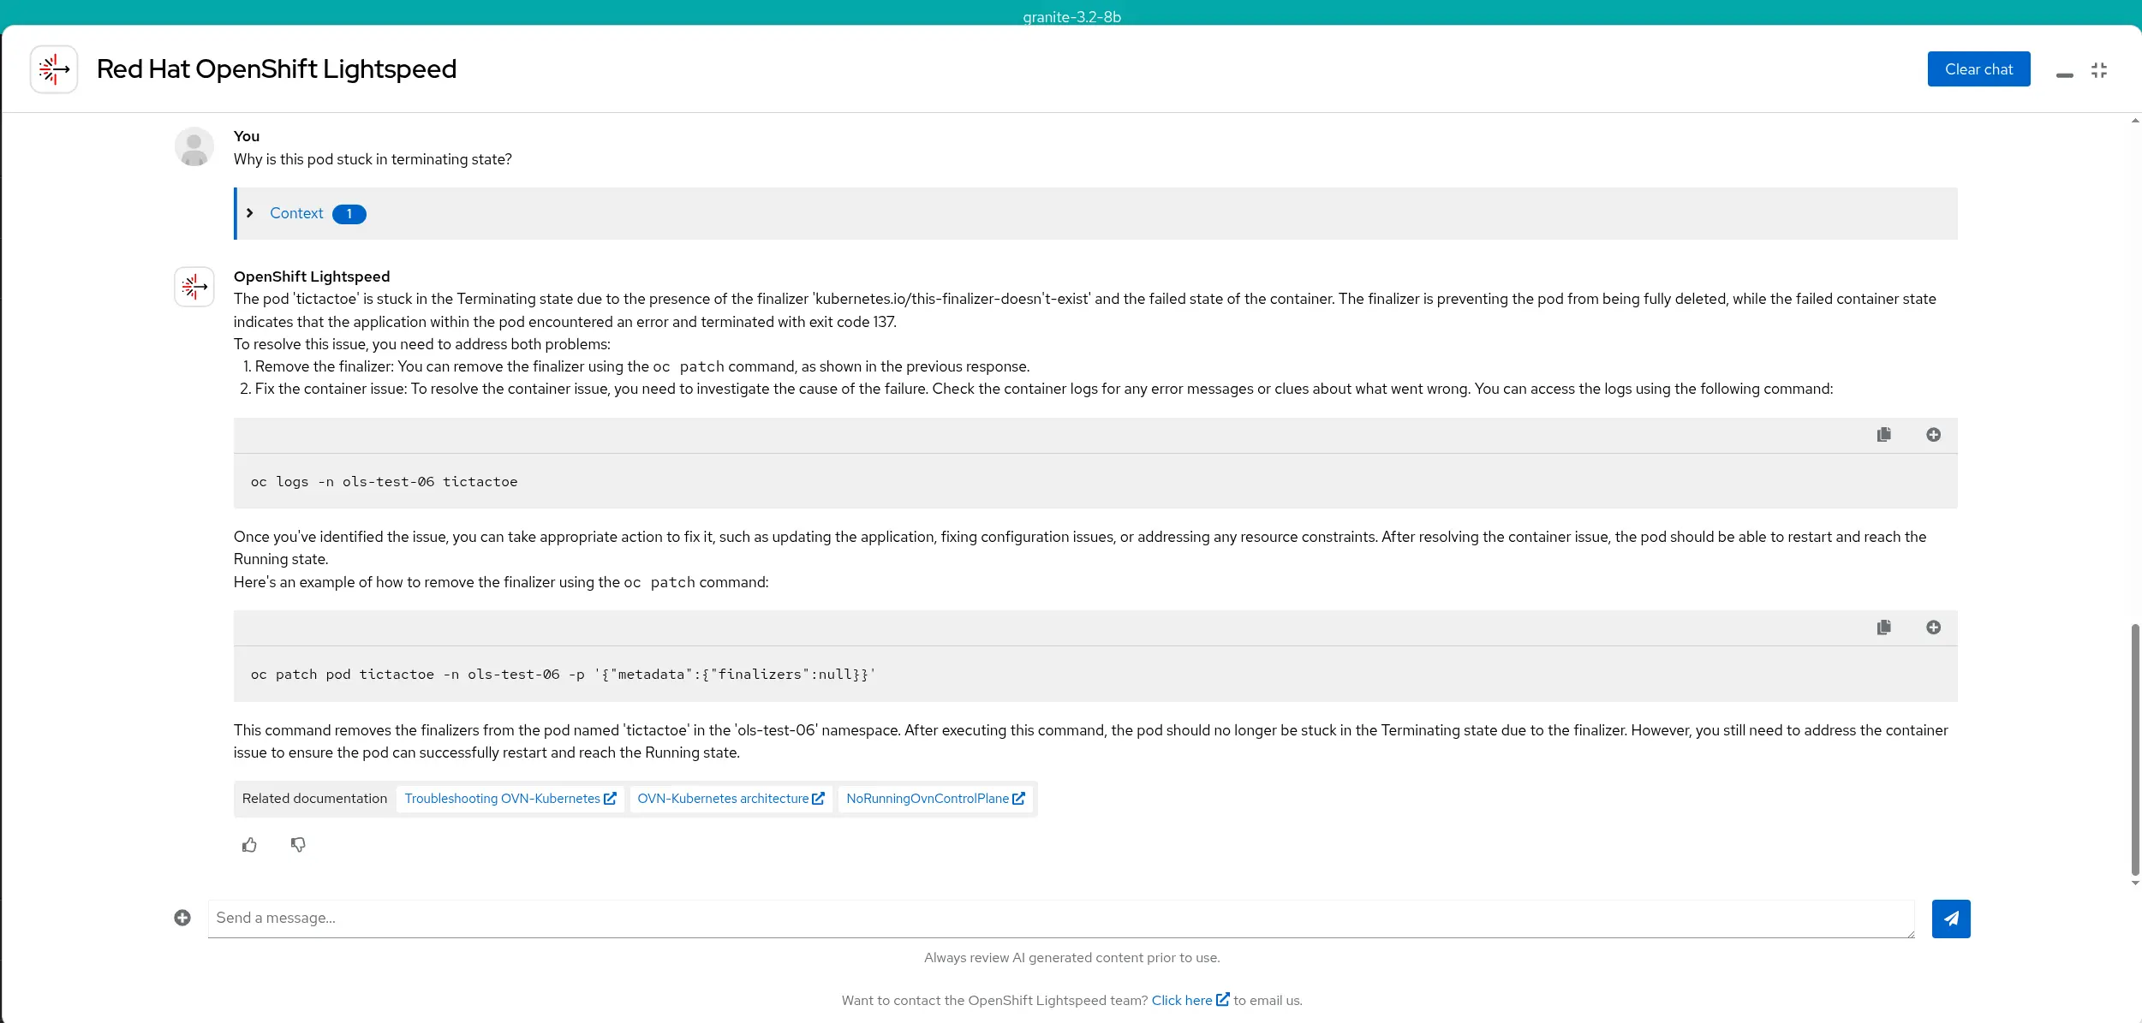Viewport: 2142px width, 1023px height.
Task: Click the user avatar next to You
Action: [194, 147]
